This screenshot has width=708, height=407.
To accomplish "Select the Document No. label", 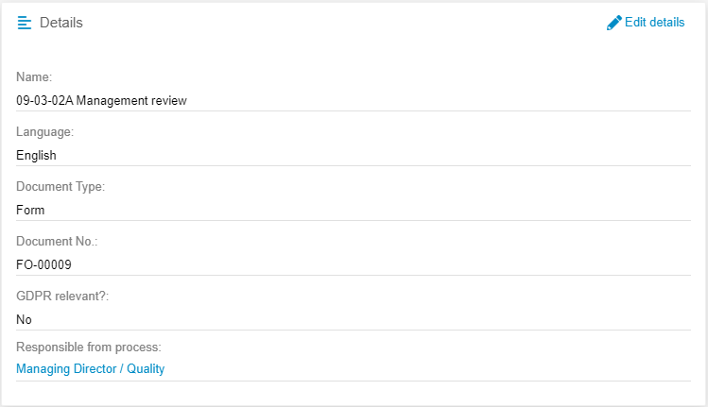I will (57, 242).
